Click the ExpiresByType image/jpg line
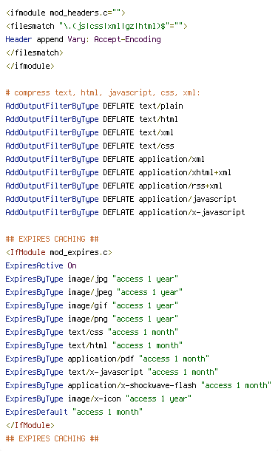The image size is (278, 451). pyautogui.click(x=92, y=279)
